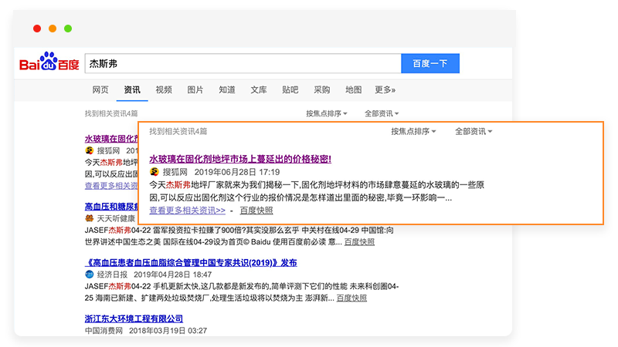618x347 pixels.
Task: Open 浙江东大环境工程有限公司 result
Action: pos(134,318)
